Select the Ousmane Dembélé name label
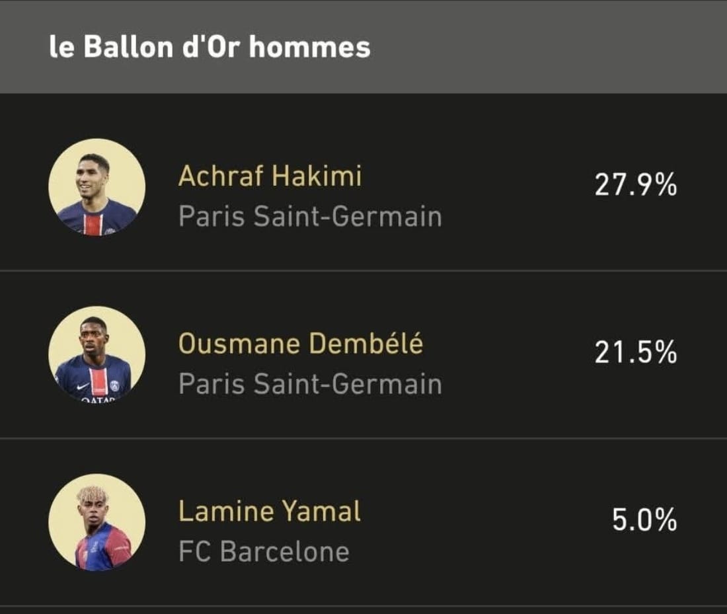 (301, 344)
